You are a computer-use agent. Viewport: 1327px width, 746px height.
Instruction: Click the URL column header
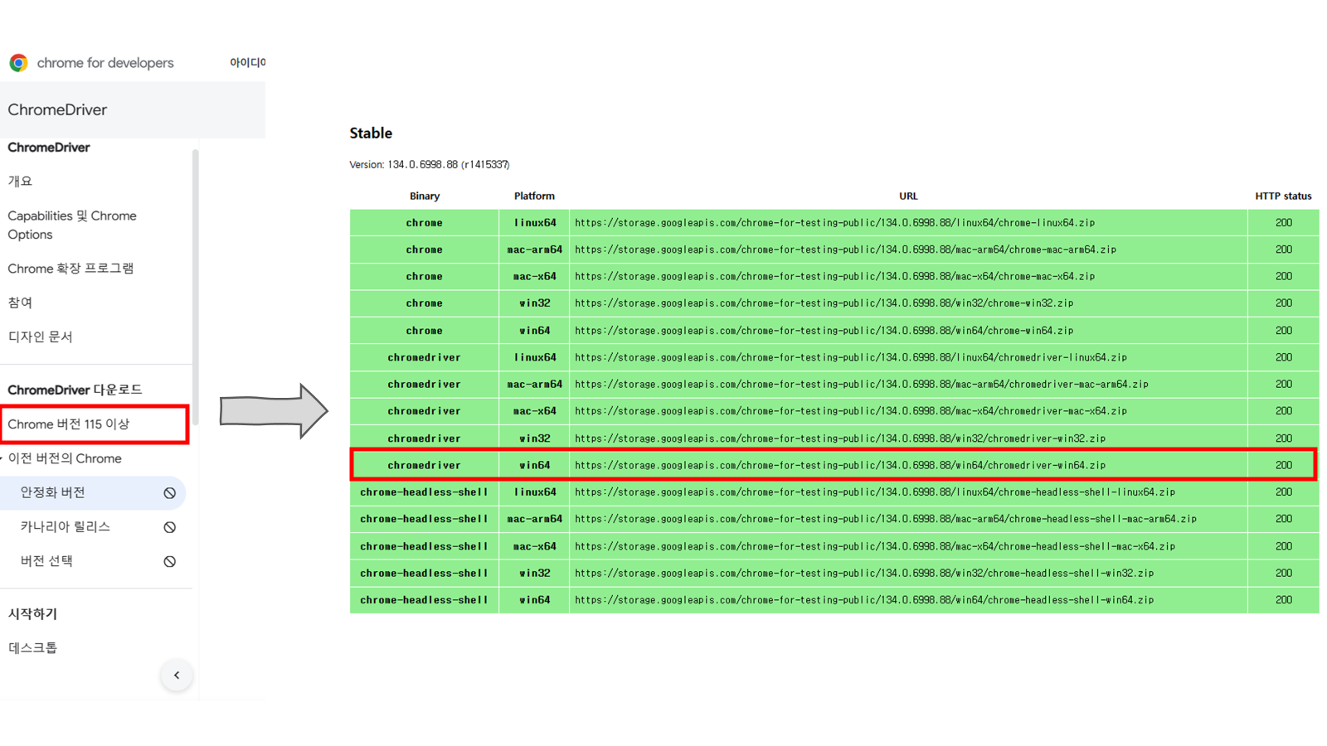908,196
